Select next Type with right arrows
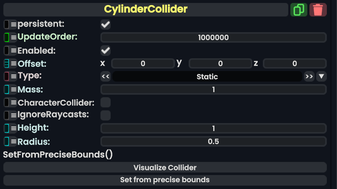This screenshot has height=189, width=337. coord(309,77)
